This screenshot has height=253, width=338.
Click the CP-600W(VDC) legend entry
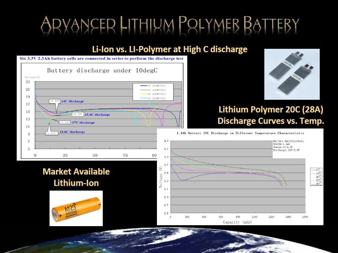(x=153, y=94)
